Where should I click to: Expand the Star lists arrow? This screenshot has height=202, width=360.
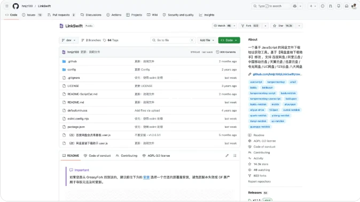[299, 26]
